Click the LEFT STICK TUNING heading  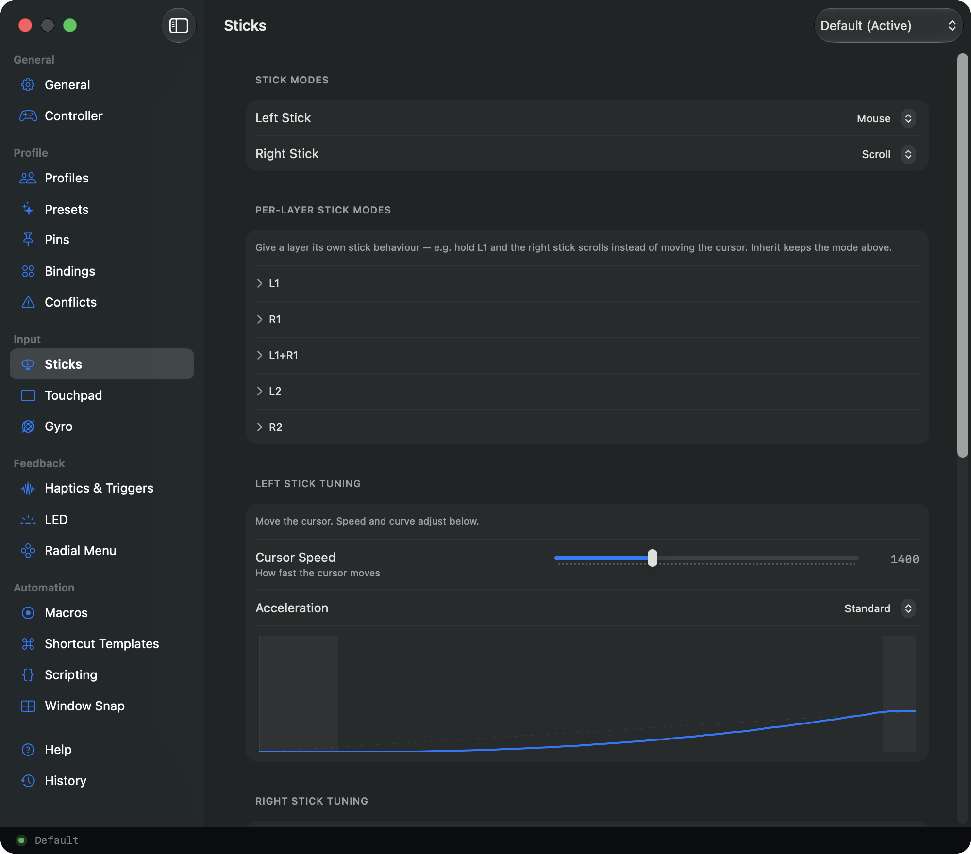click(308, 484)
